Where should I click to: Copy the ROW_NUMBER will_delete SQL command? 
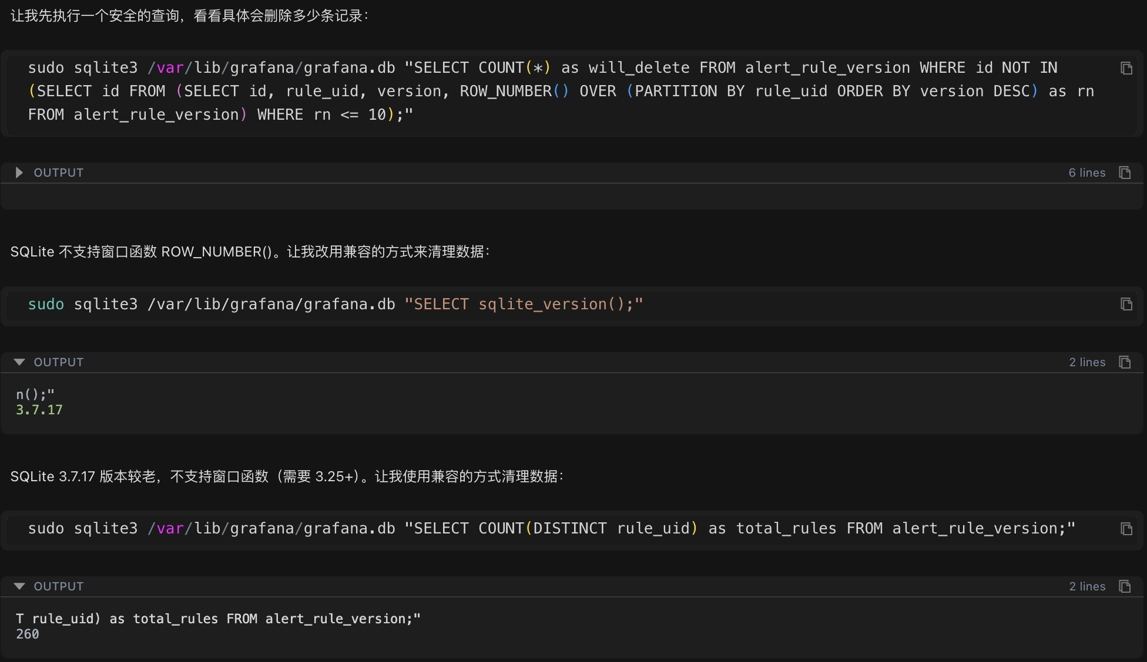1126,68
